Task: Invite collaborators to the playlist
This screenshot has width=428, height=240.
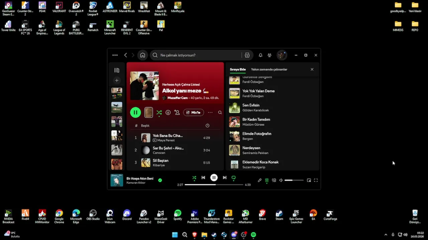Action: coord(177,112)
